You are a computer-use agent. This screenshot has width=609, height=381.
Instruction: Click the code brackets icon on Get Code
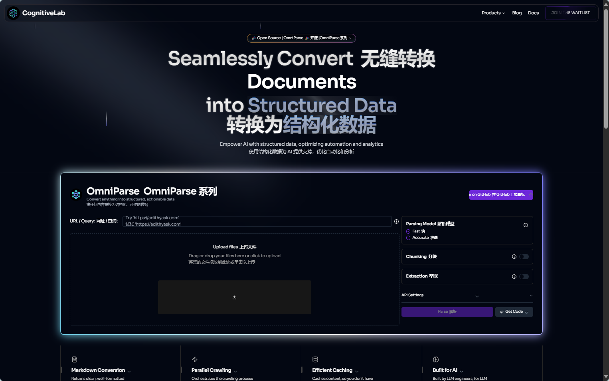coord(502,312)
